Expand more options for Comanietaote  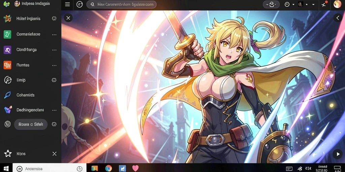[54, 35]
